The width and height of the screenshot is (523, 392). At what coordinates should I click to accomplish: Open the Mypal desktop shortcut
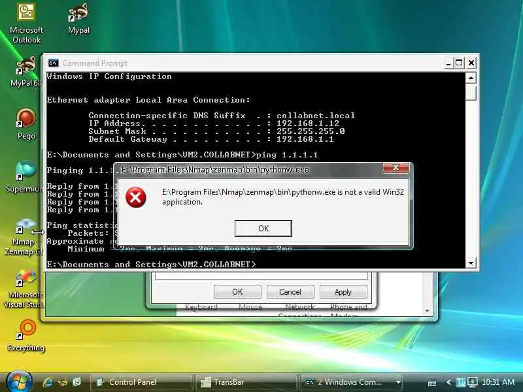pyautogui.click(x=78, y=19)
